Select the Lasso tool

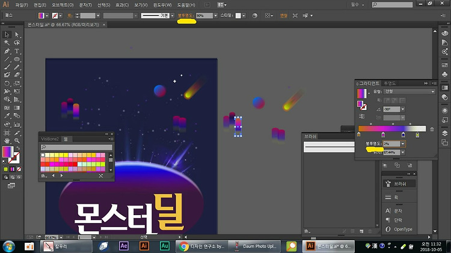[17, 43]
